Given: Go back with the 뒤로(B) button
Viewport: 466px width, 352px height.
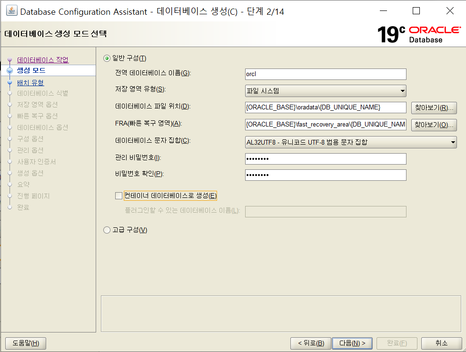Looking at the screenshot, I should 311,343.
